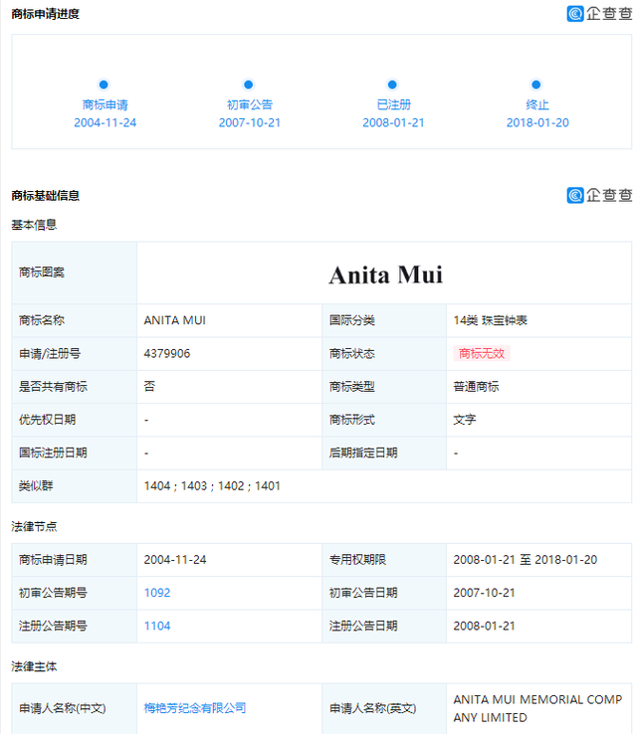Click the 商标形式 label cell
This screenshot has height=734, width=637.
pyautogui.click(x=384, y=420)
